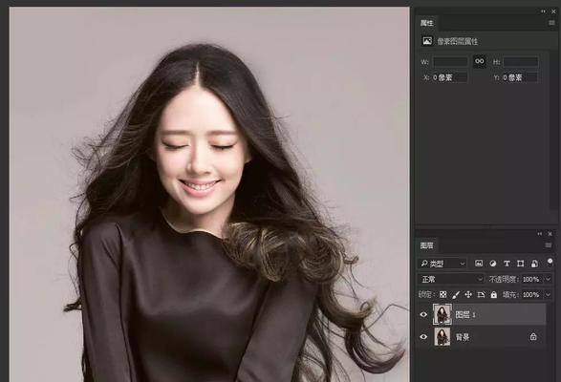Image resolution: width=561 pixels, height=382 pixels.
Task: Open the 类型 filter type dropdown
Action: point(442,264)
